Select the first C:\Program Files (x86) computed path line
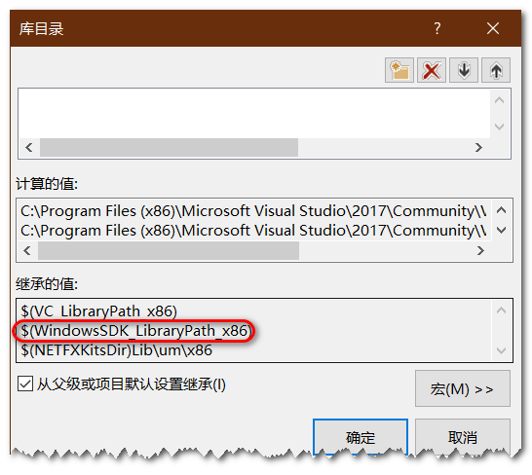 pos(253,211)
